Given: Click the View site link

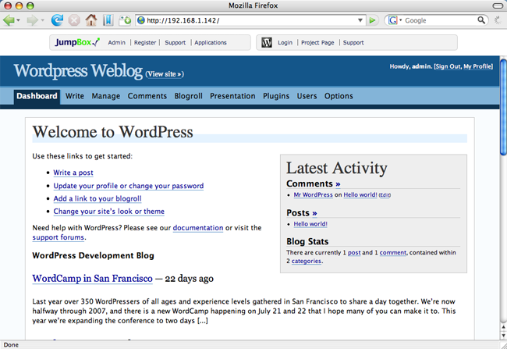Looking at the screenshot, I should (x=165, y=74).
